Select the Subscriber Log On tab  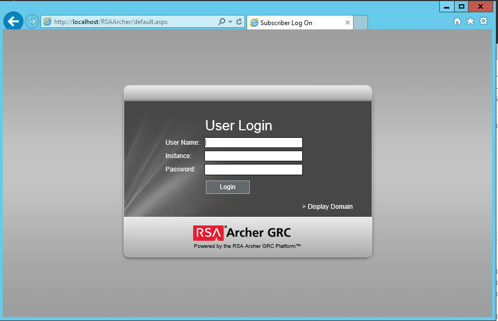[x=300, y=22]
